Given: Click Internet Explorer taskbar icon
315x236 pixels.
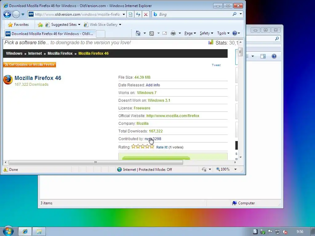Looking at the screenshot, I should [25, 231].
